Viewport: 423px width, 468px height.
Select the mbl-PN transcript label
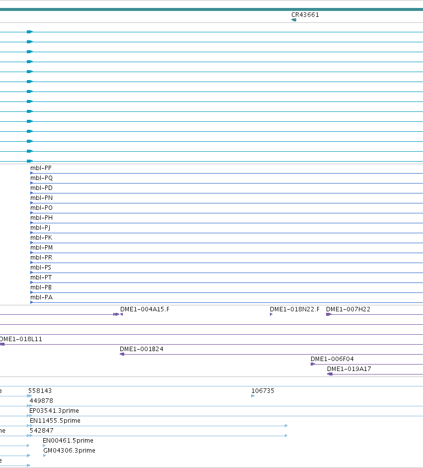point(41,198)
